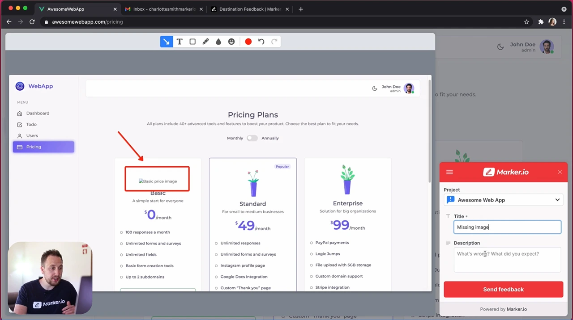The height and width of the screenshot is (320, 573).
Task: Open the tab search dropdown arrow
Action: [x=564, y=9]
